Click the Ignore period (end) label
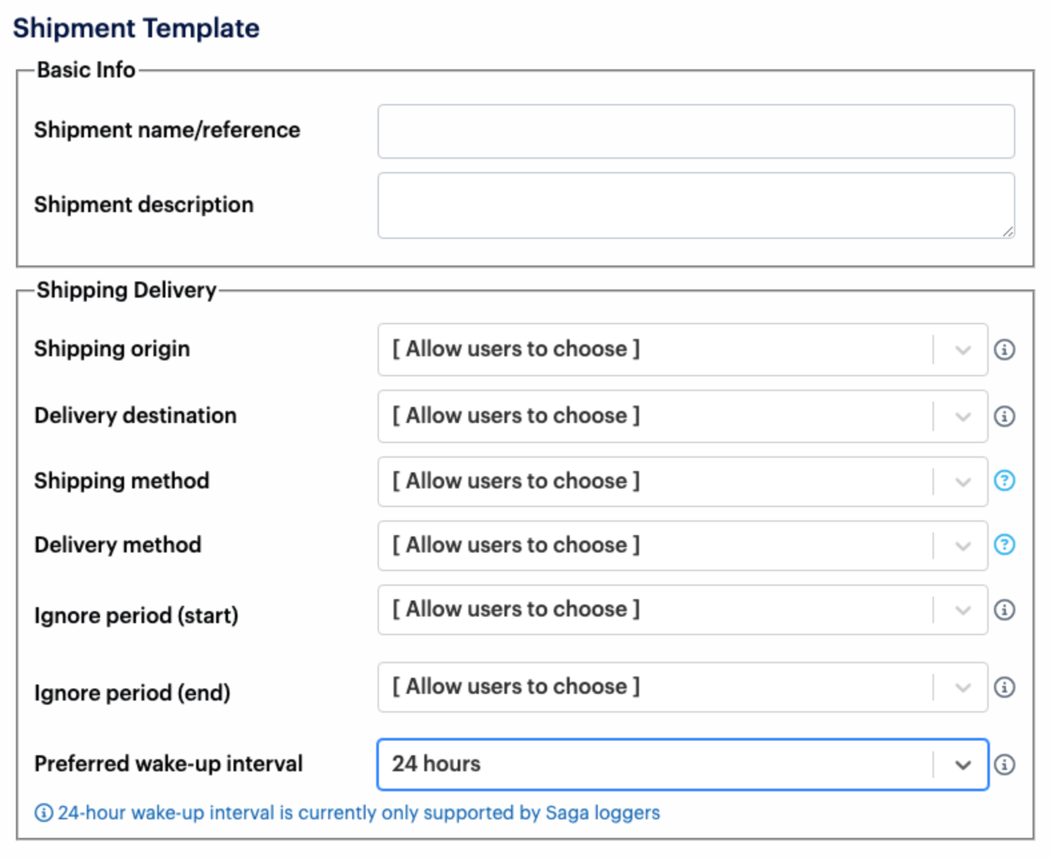Image resolution: width=1050 pixels, height=858 pixels. tap(132, 693)
